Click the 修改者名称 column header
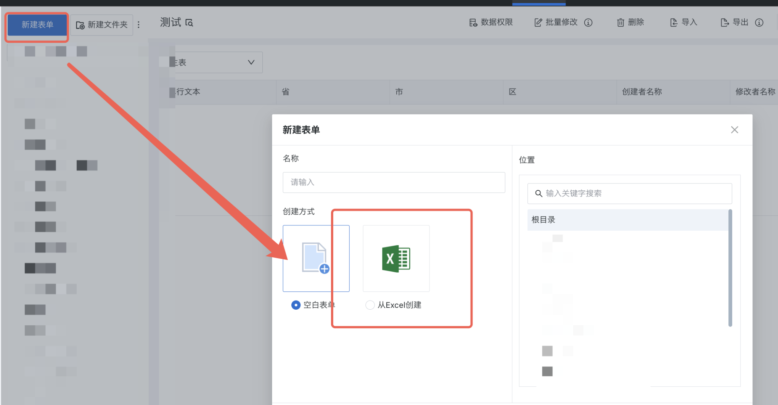The image size is (778, 405). (x=754, y=92)
